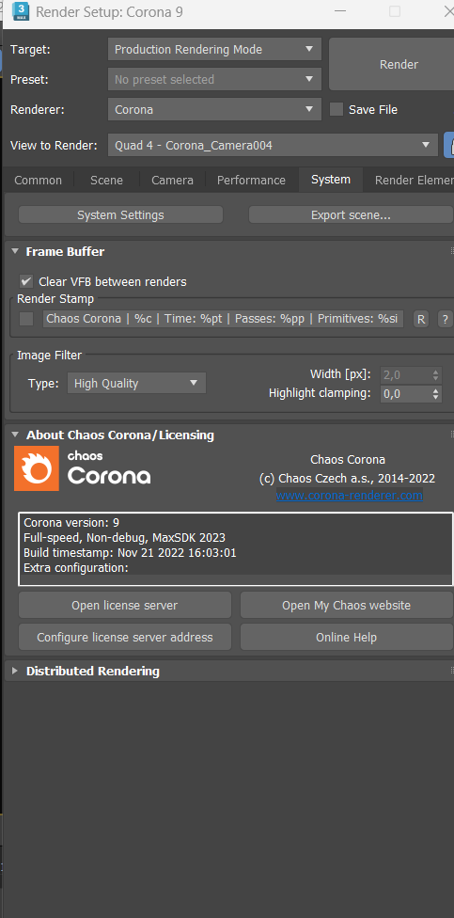Open the Target rendering mode dropdown
454x918 pixels.
(214, 49)
